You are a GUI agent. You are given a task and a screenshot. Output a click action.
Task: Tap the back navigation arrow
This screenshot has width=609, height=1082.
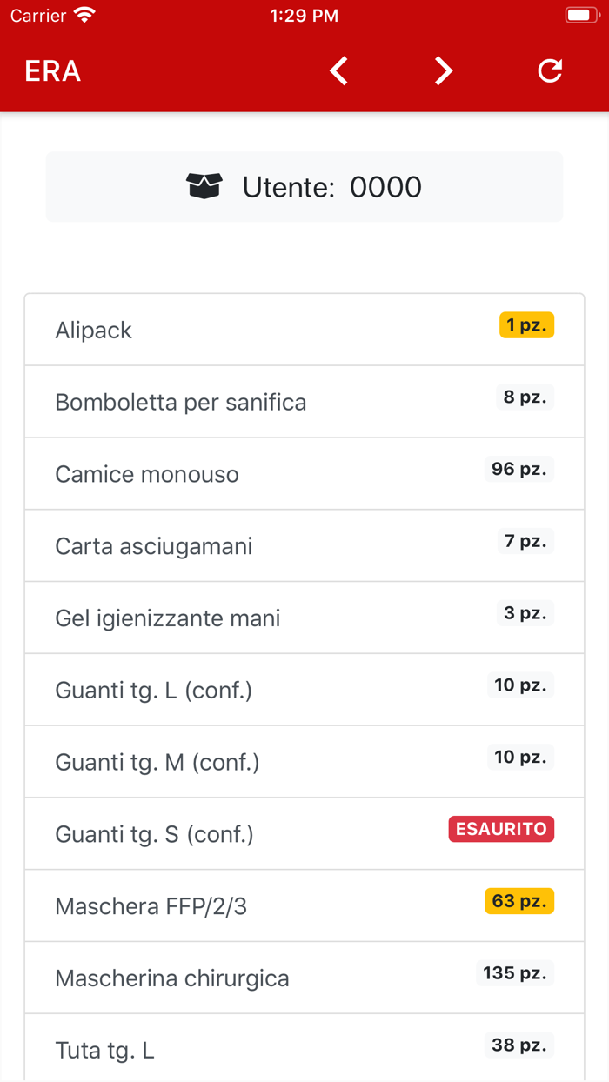[x=338, y=70]
